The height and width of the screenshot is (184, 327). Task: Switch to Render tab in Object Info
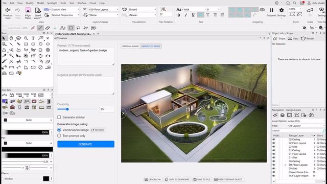(x=308, y=39)
